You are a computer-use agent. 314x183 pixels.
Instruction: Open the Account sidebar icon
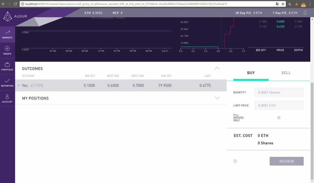point(7,98)
